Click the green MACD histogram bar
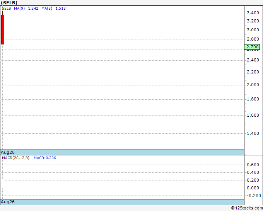The image size is (263, 211). [3, 184]
